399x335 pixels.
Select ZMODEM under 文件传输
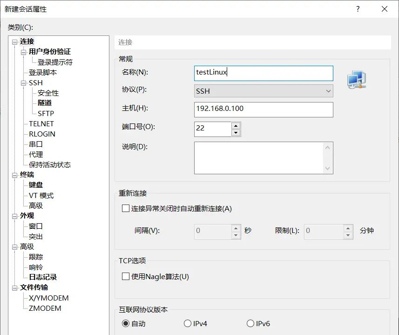click(x=45, y=308)
